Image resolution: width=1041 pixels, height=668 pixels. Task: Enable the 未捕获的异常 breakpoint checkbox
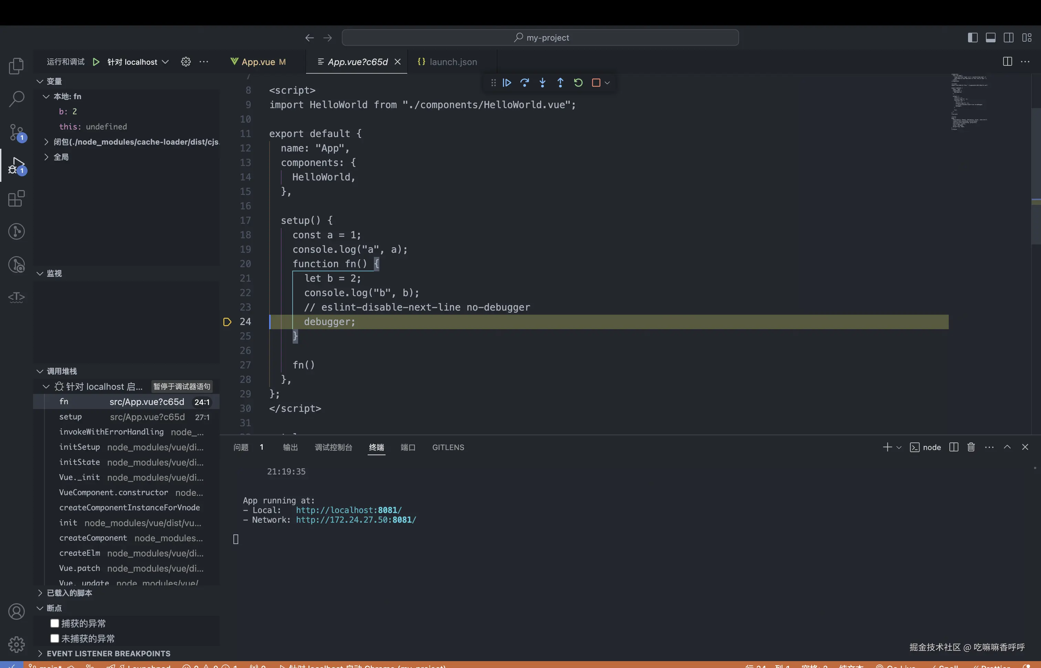click(55, 638)
